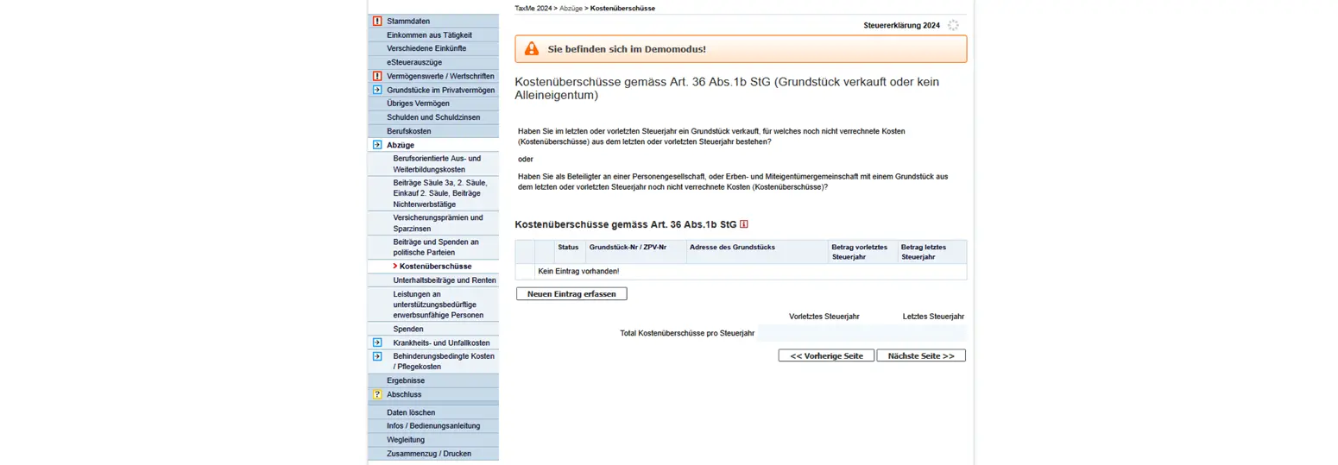Image resolution: width=1338 pixels, height=465 pixels.
Task: Go to Abschluss section
Action: [404, 394]
